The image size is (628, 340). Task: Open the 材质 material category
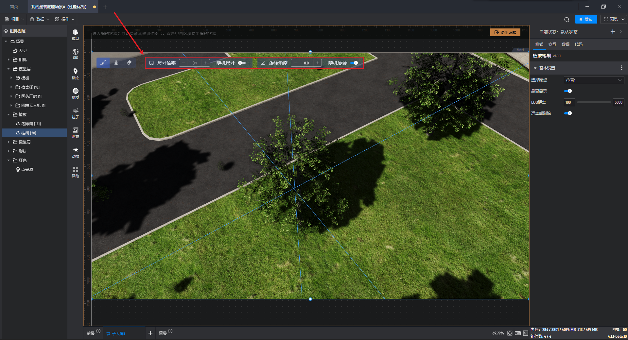pos(75,93)
